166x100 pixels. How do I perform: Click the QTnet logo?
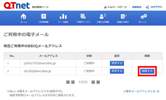(x=17, y=5)
